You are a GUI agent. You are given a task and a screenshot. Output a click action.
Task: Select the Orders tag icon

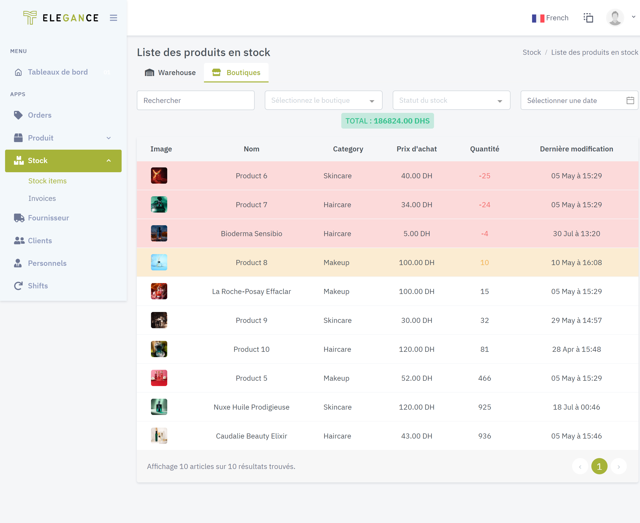18,115
